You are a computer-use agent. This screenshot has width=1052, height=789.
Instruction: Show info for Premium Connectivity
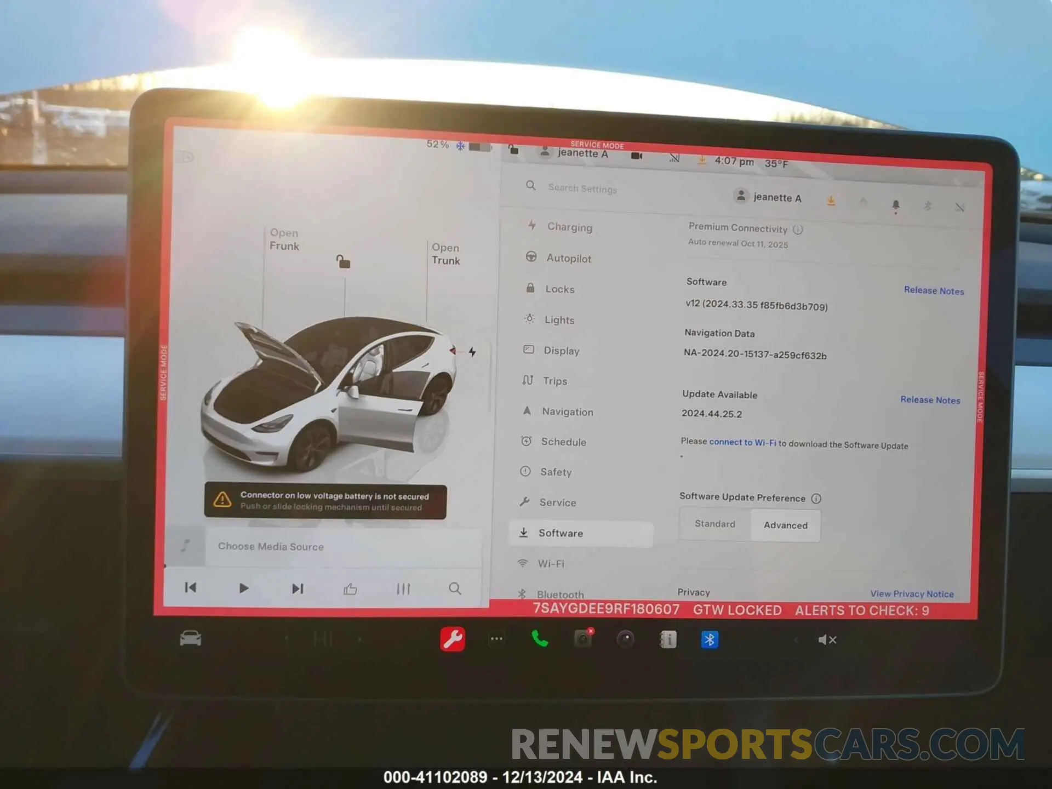(x=798, y=230)
